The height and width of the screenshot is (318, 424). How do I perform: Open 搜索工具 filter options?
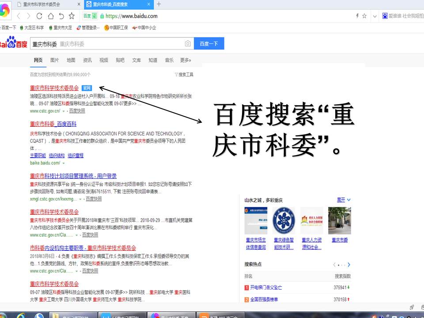pyautogui.click(x=184, y=74)
